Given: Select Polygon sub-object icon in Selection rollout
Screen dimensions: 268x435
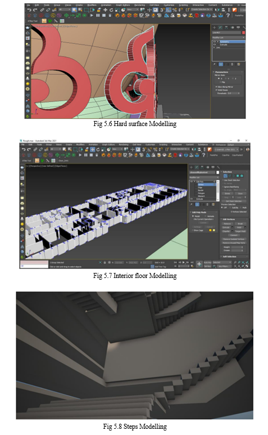Looking at the screenshot, I should coord(238,176).
